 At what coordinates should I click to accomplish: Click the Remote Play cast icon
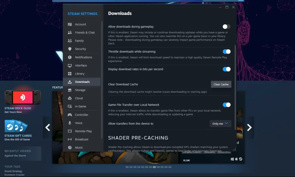tap(69, 131)
